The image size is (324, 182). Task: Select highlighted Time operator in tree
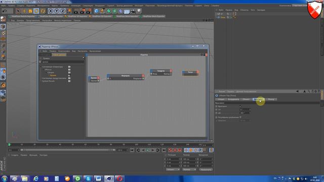click(x=53, y=75)
